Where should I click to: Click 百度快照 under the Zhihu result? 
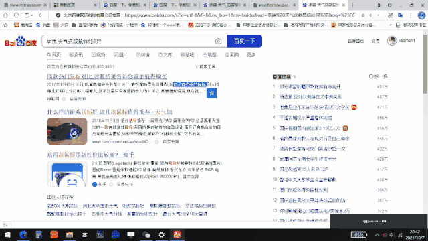click(x=125, y=185)
